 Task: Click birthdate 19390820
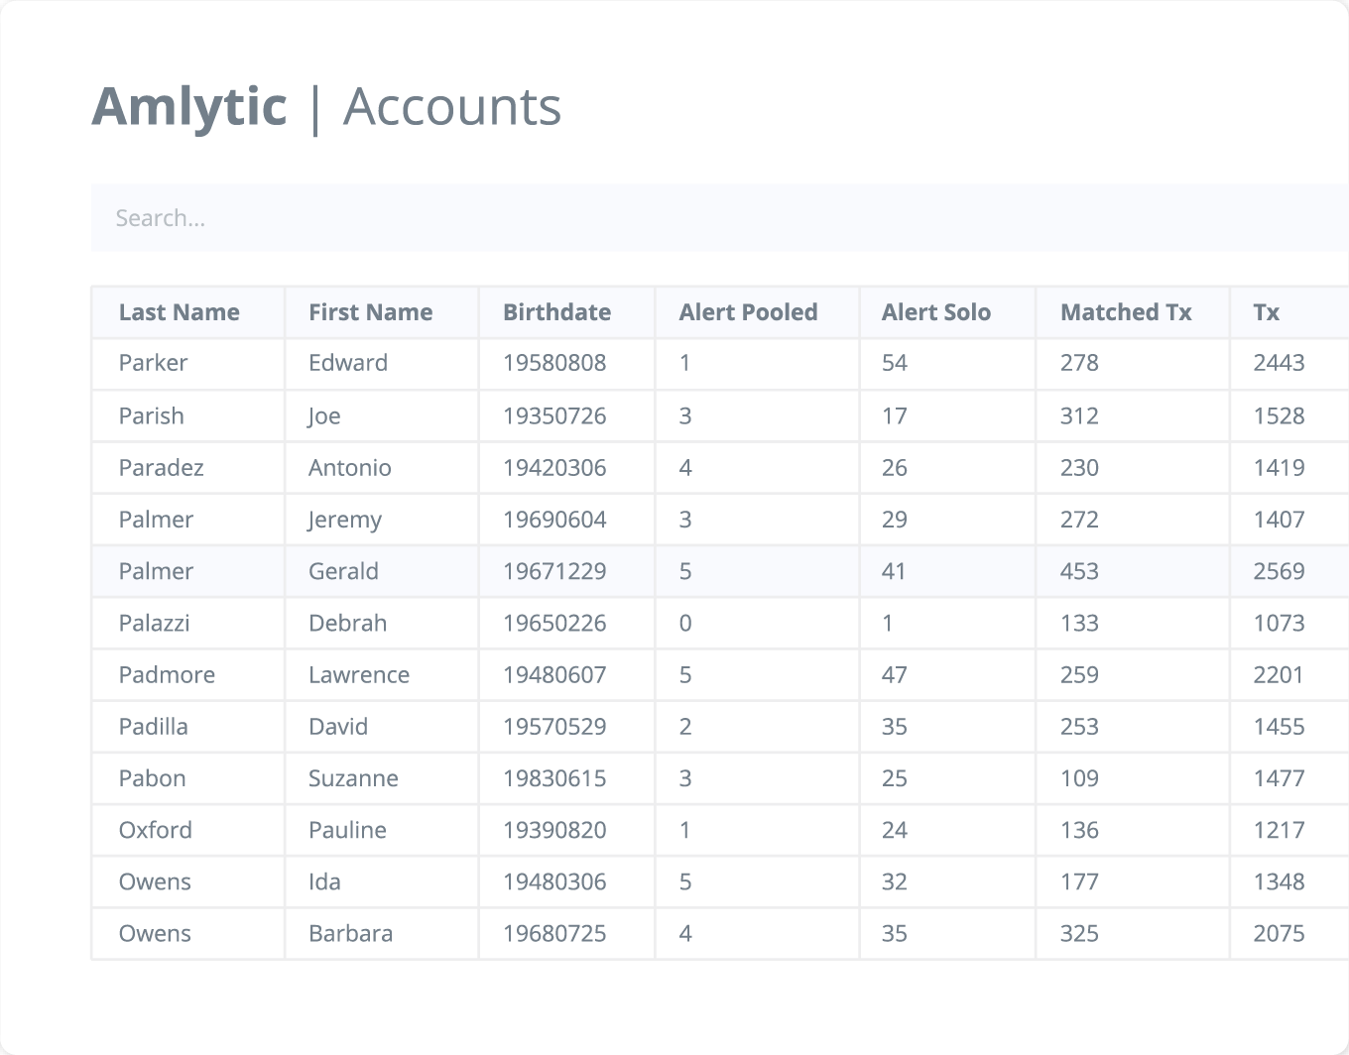click(x=554, y=830)
